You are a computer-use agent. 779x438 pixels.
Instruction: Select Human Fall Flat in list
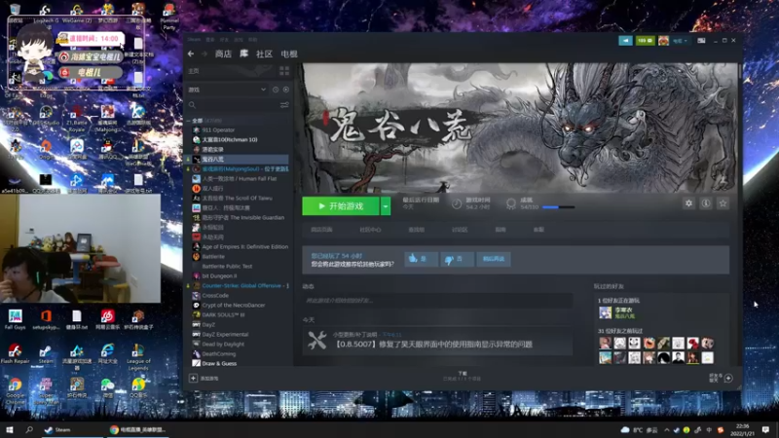(240, 179)
